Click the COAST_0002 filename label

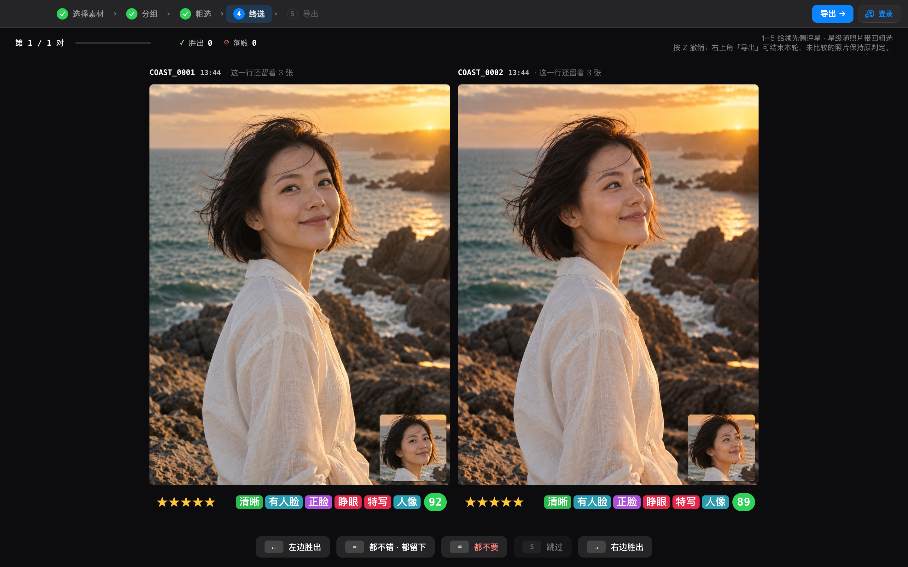pyautogui.click(x=480, y=72)
